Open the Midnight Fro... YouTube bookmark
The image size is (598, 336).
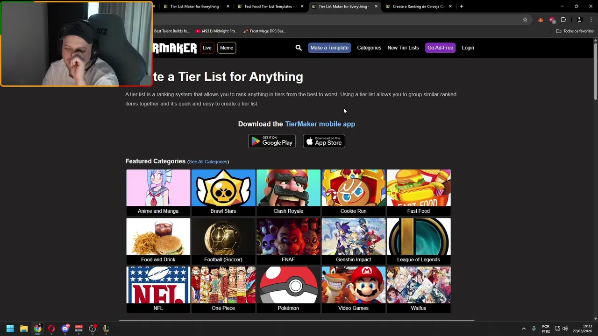(x=216, y=31)
